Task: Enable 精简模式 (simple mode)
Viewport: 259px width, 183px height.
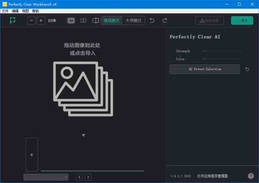Action: pyautogui.click(x=112, y=20)
